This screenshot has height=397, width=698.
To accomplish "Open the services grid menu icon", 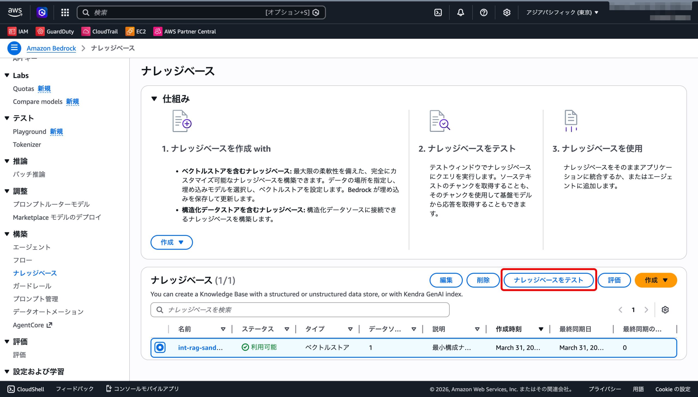I will tap(65, 13).
